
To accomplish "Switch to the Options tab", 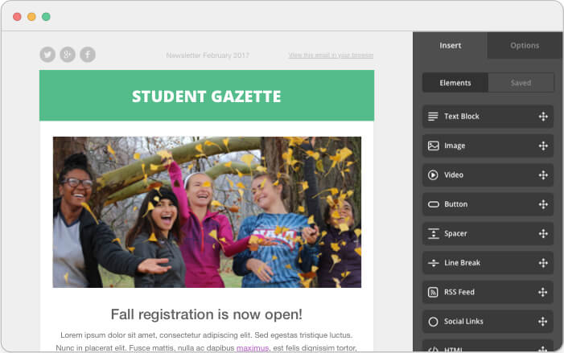I will [x=525, y=45].
